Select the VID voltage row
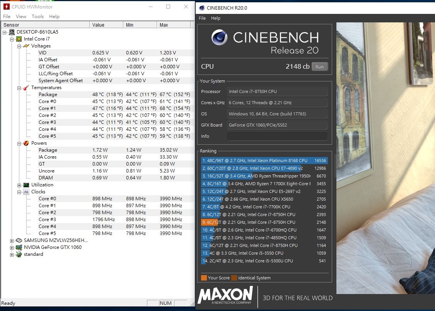 [116, 52]
